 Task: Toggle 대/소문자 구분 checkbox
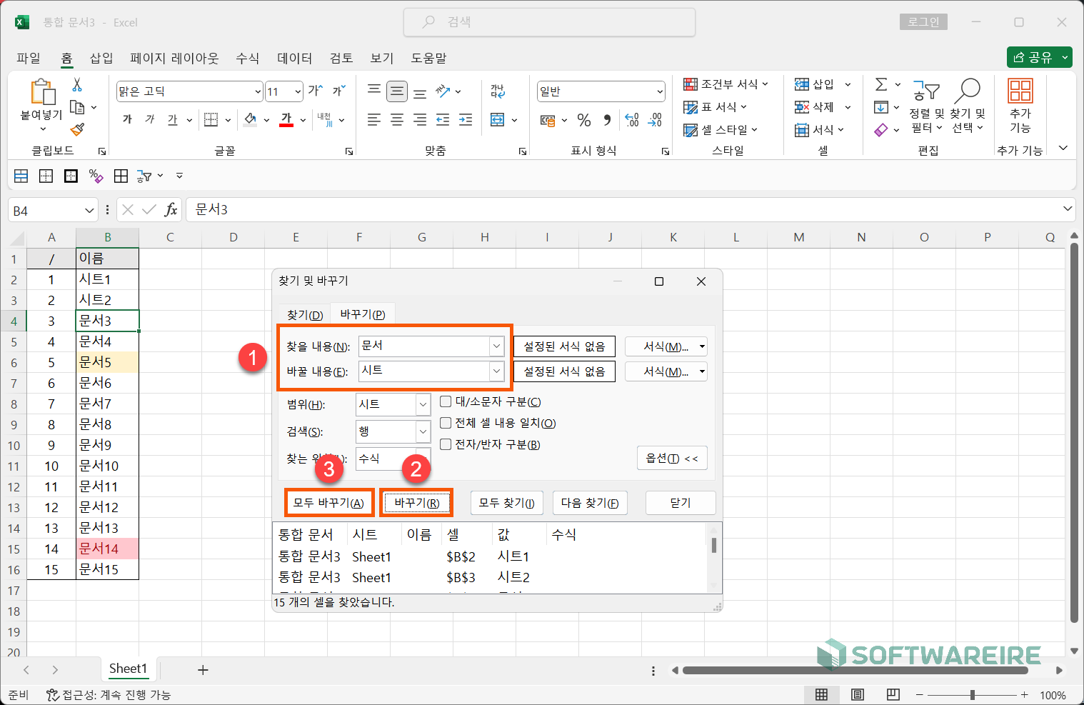446,401
